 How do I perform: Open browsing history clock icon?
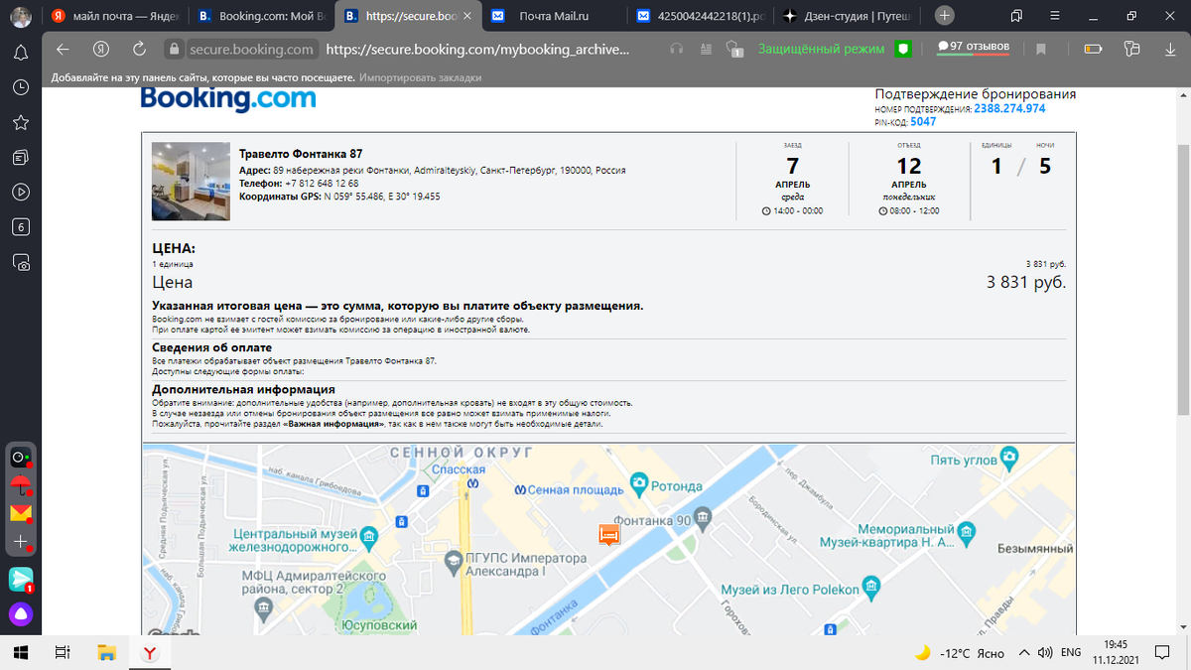20,87
